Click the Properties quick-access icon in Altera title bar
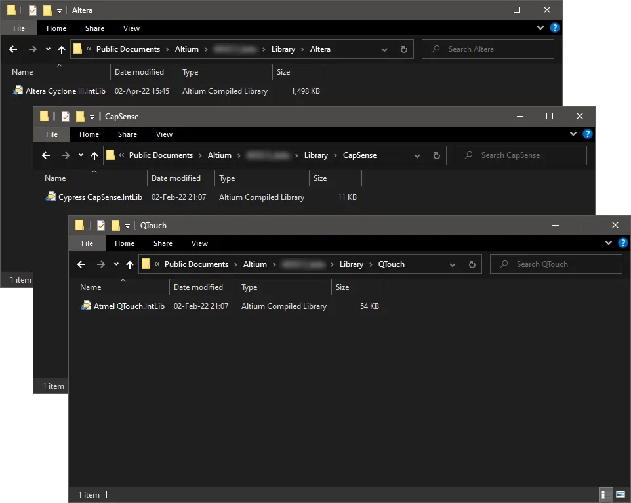This screenshot has width=631, height=503. pos(33,10)
